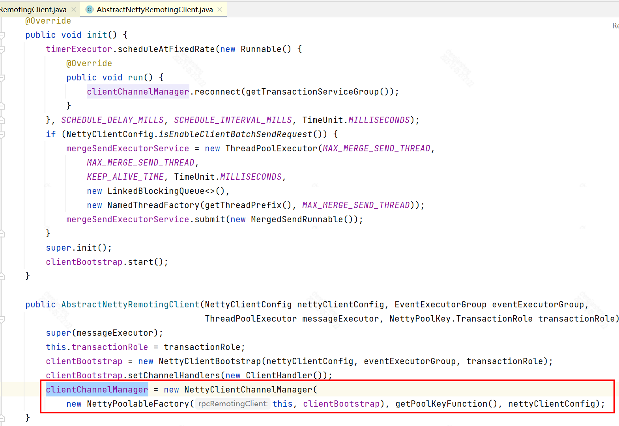Viewport: 619px width, 426px height.
Task: Click NettyClientBootstrap constructor call
Action: click(x=210, y=361)
